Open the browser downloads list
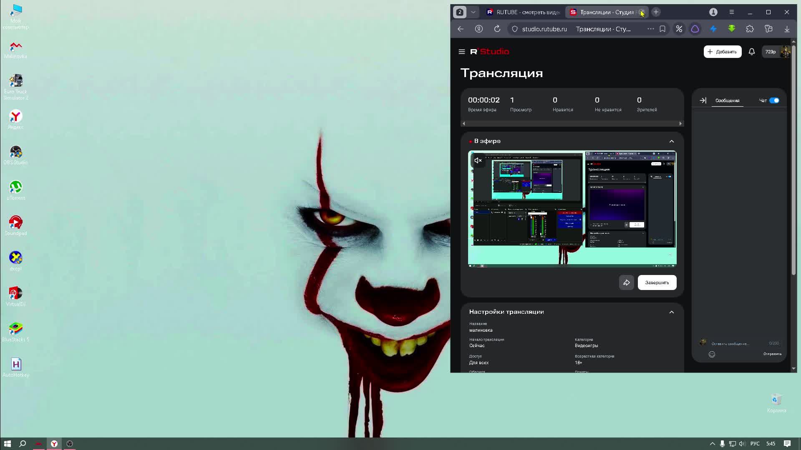801x450 pixels. [787, 29]
